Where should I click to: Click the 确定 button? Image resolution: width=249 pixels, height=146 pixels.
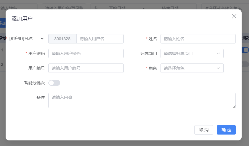226,130
